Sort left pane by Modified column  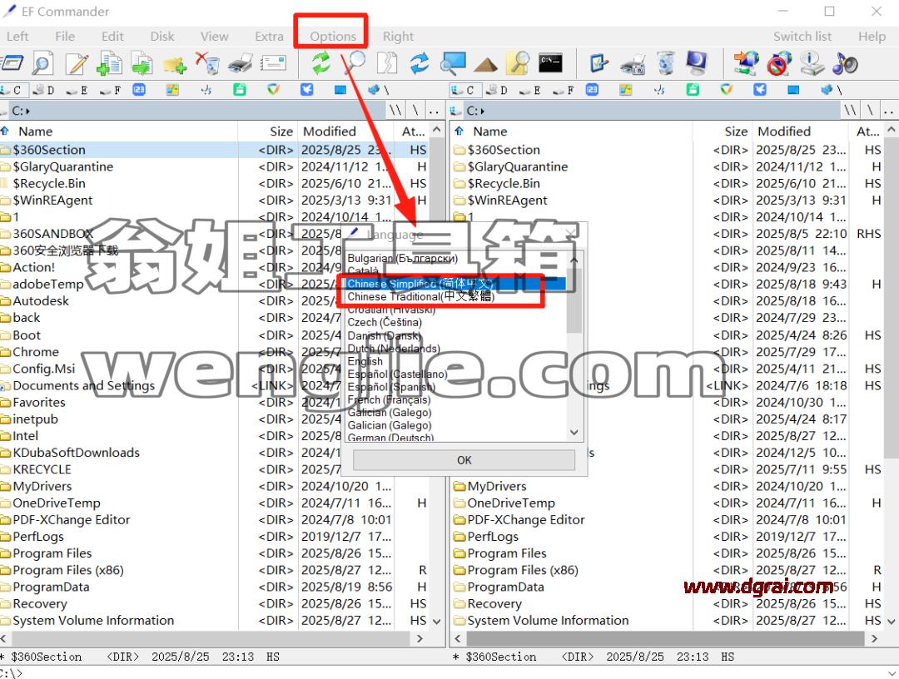345,131
